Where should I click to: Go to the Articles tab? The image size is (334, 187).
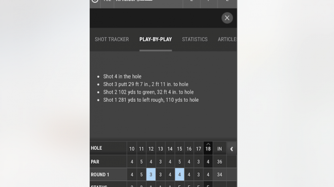tap(227, 39)
